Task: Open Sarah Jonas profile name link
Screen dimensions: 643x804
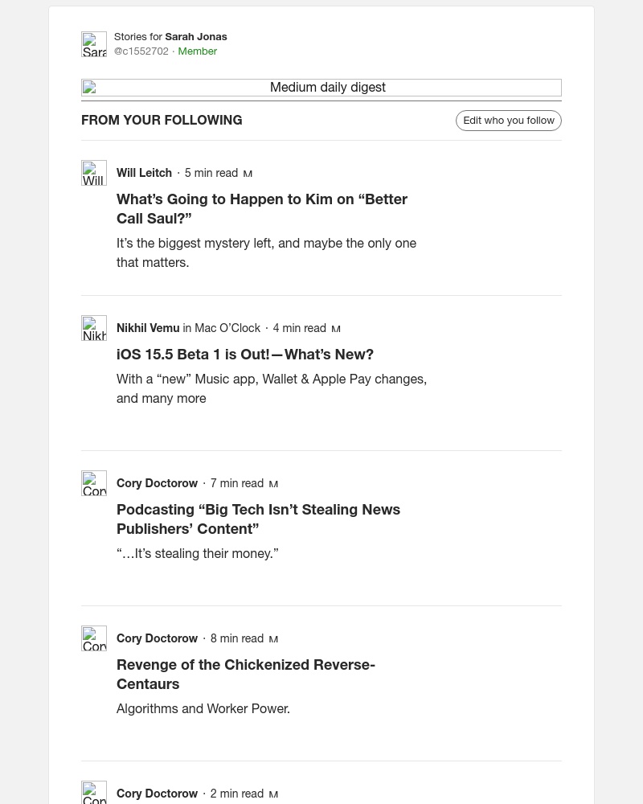Action: 196,37
